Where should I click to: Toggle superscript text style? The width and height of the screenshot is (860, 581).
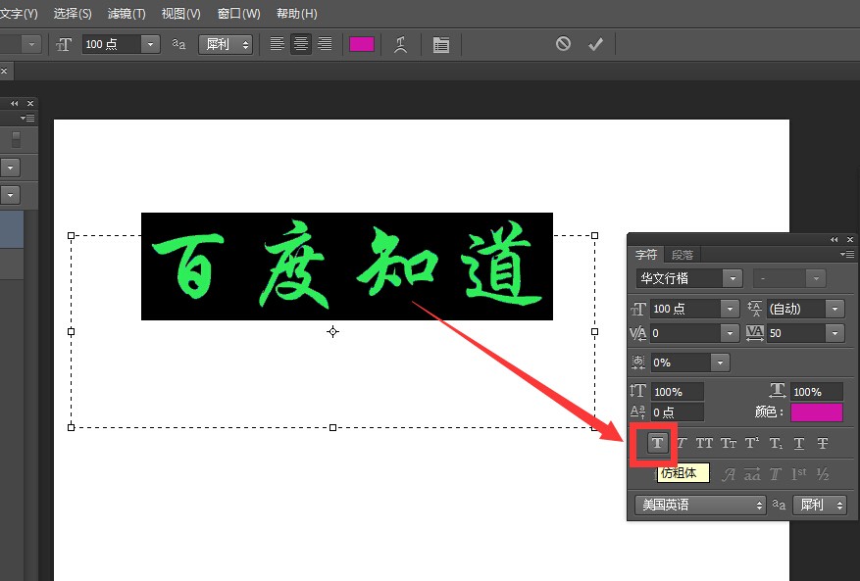point(752,443)
